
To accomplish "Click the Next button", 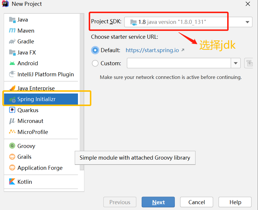I will [158, 202].
